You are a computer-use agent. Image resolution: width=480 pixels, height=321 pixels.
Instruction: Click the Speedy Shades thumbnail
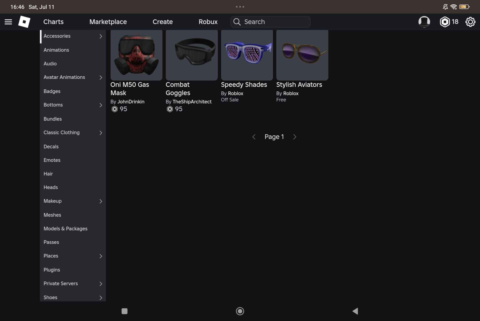tap(247, 55)
